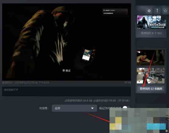This screenshot has height=133, width=169.
Task: Click the 跳过 skip prompt in screenshot
Action: pos(67,70)
